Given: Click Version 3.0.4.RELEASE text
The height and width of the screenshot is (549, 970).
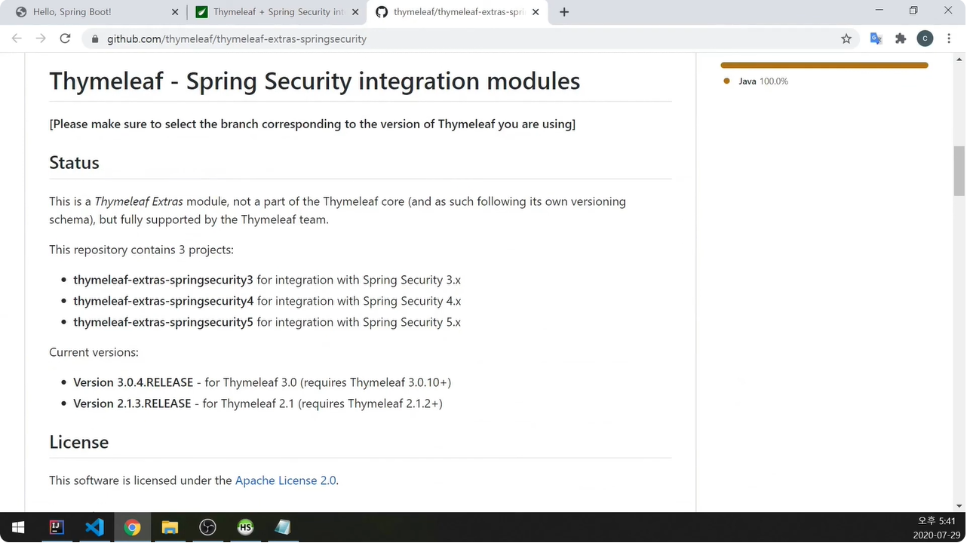Looking at the screenshot, I should (x=133, y=382).
